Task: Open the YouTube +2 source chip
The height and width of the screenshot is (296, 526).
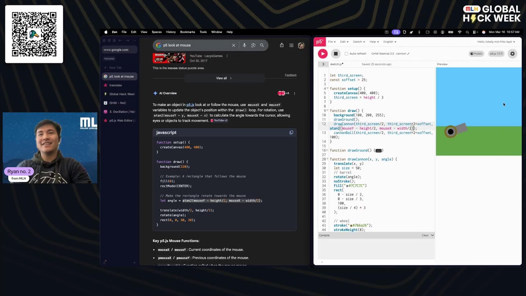Action: pos(219,120)
